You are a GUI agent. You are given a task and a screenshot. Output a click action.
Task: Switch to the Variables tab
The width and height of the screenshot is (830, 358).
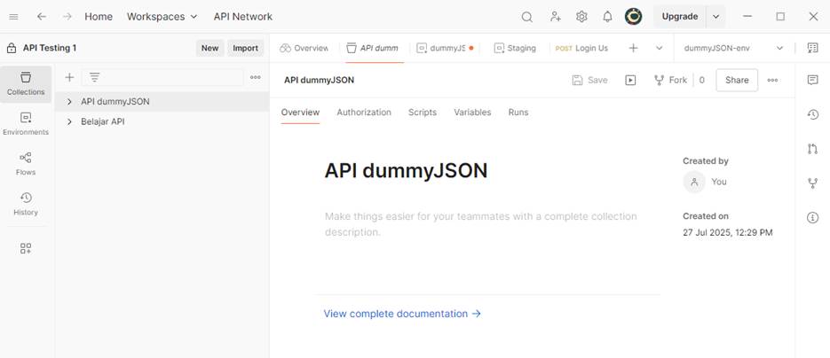point(471,113)
